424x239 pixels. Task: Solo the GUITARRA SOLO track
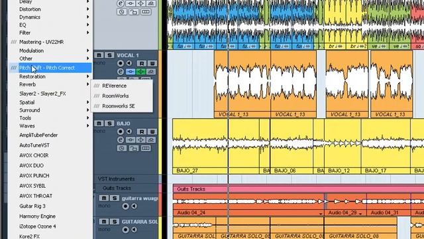click(115, 221)
